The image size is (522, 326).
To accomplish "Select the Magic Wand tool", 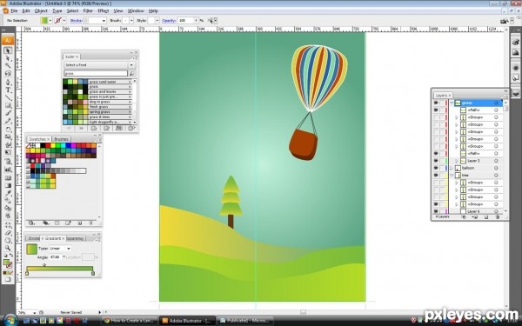I will point(8,66).
